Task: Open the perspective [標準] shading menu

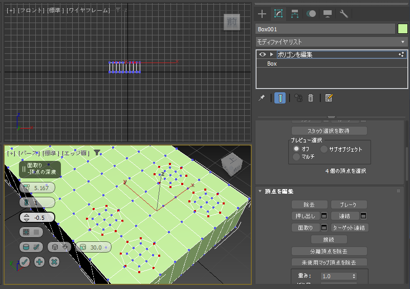Action: pos(51,153)
